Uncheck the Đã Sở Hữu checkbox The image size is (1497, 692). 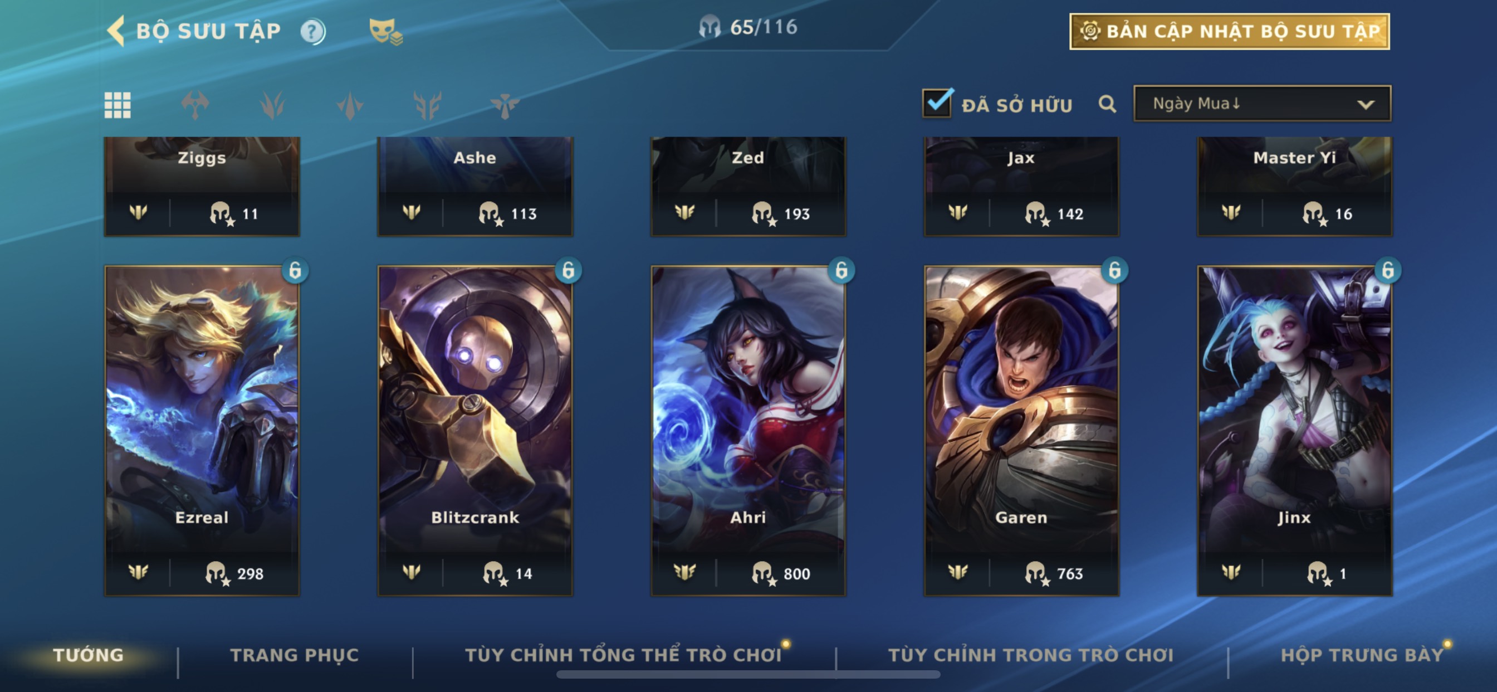pyautogui.click(x=937, y=103)
